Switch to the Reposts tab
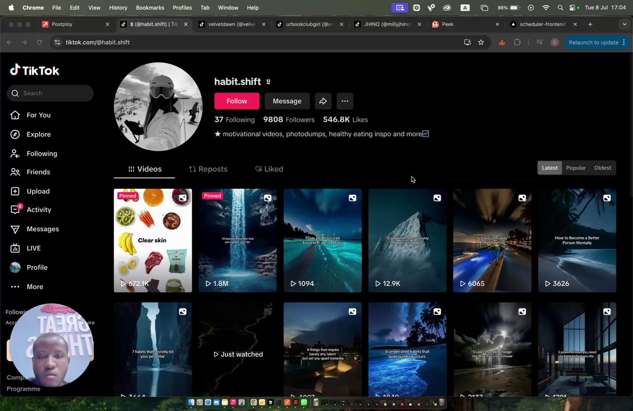633x411 pixels. pyautogui.click(x=208, y=169)
